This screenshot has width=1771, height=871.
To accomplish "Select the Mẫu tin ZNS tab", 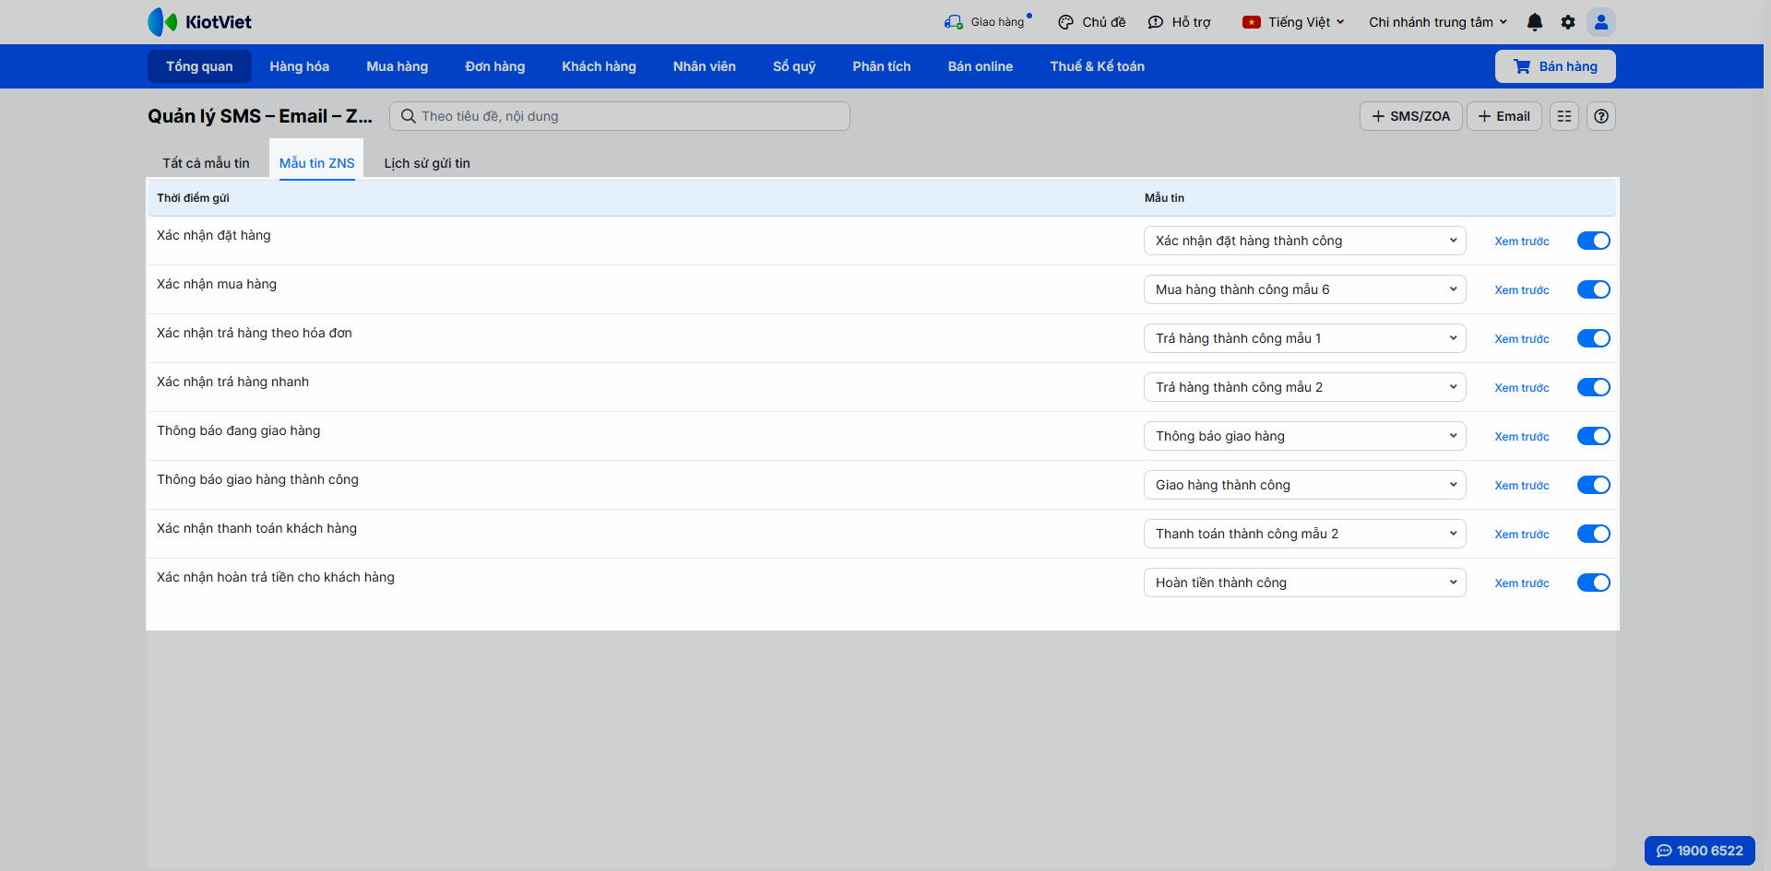I will tap(316, 163).
